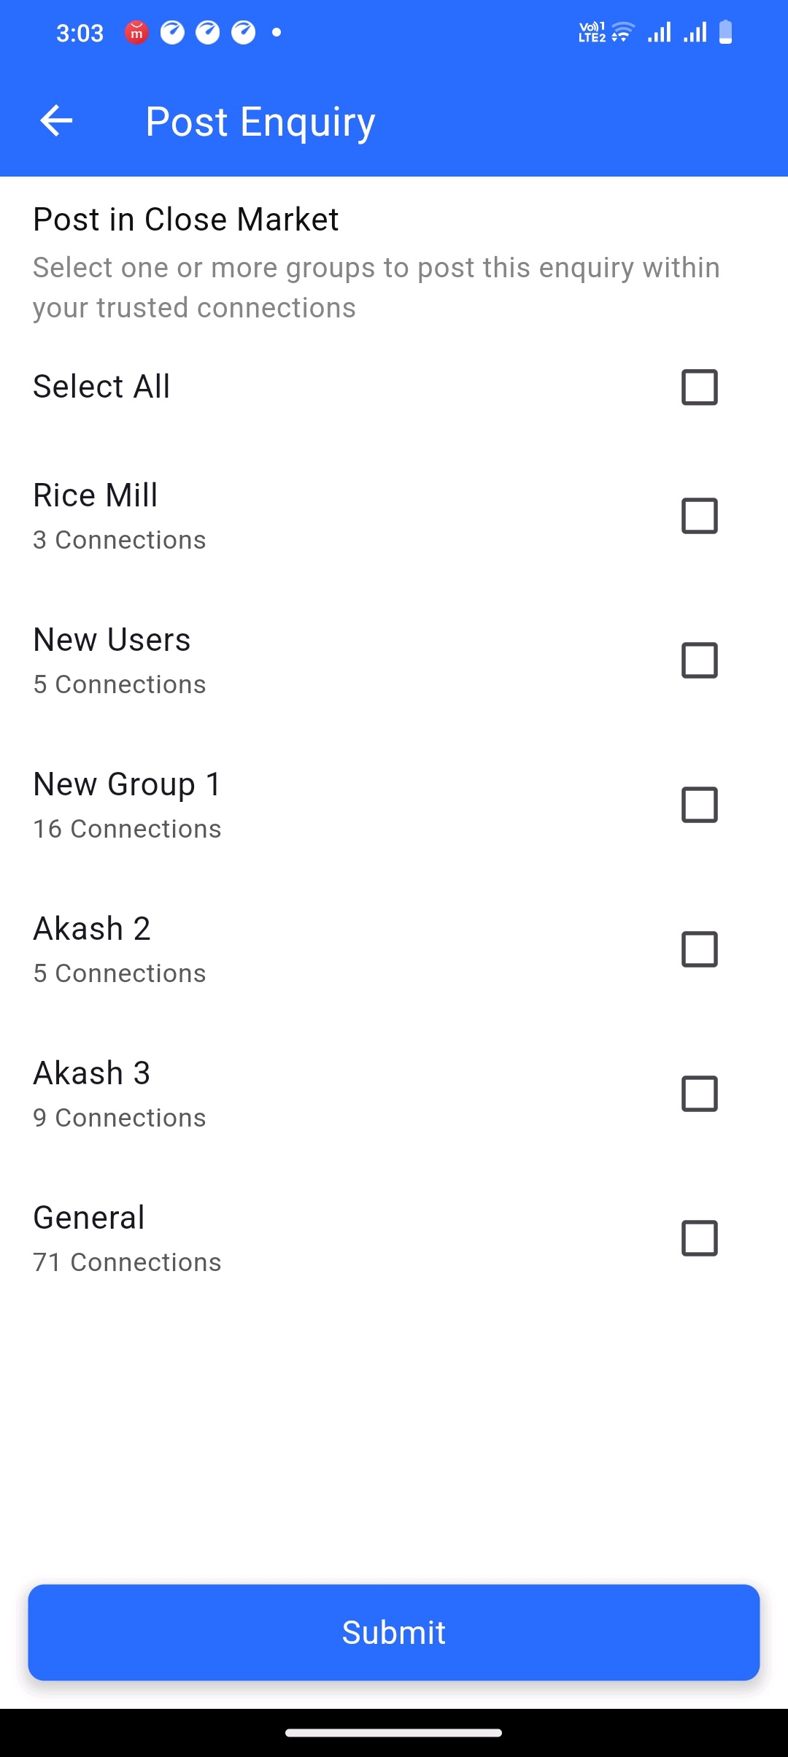Tap the first speedometer notification icon
Image resolution: width=788 pixels, height=1757 pixels.
(172, 33)
